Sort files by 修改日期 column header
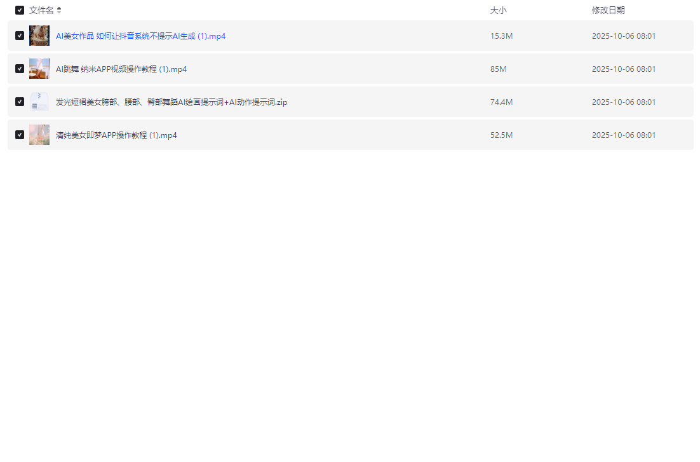700x462 pixels. [x=608, y=10]
